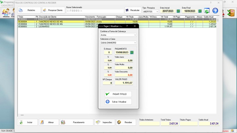The height and width of the screenshot is (133, 237).
Task: Open calendar picker for Data Inicial
Action: pos(178,11)
